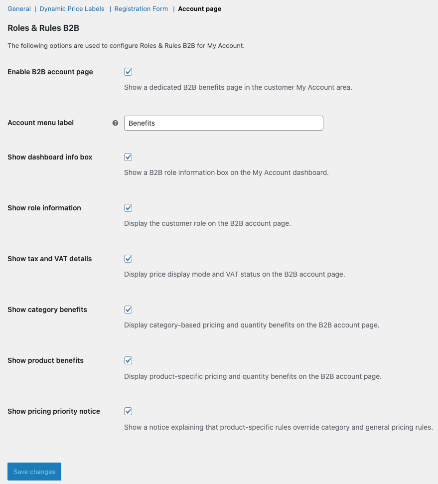438x484 pixels.
Task: Uncheck Show tax and VAT details
Action: [x=128, y=259]
